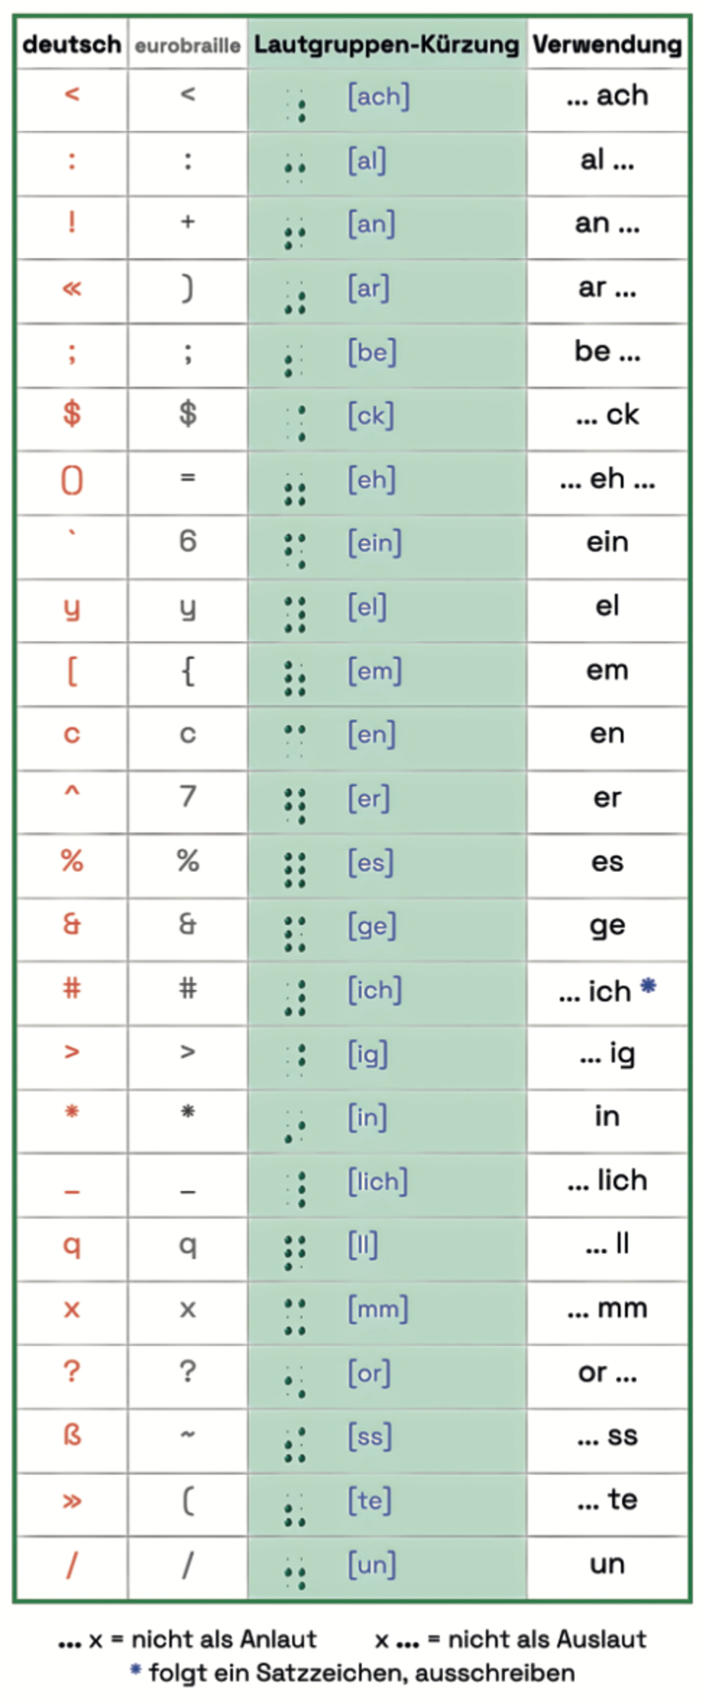The height and width of the screenshot is (1701, 706).
Task: Click the red "ß" in the deutsch column
Action: [x=72, y=1435]
